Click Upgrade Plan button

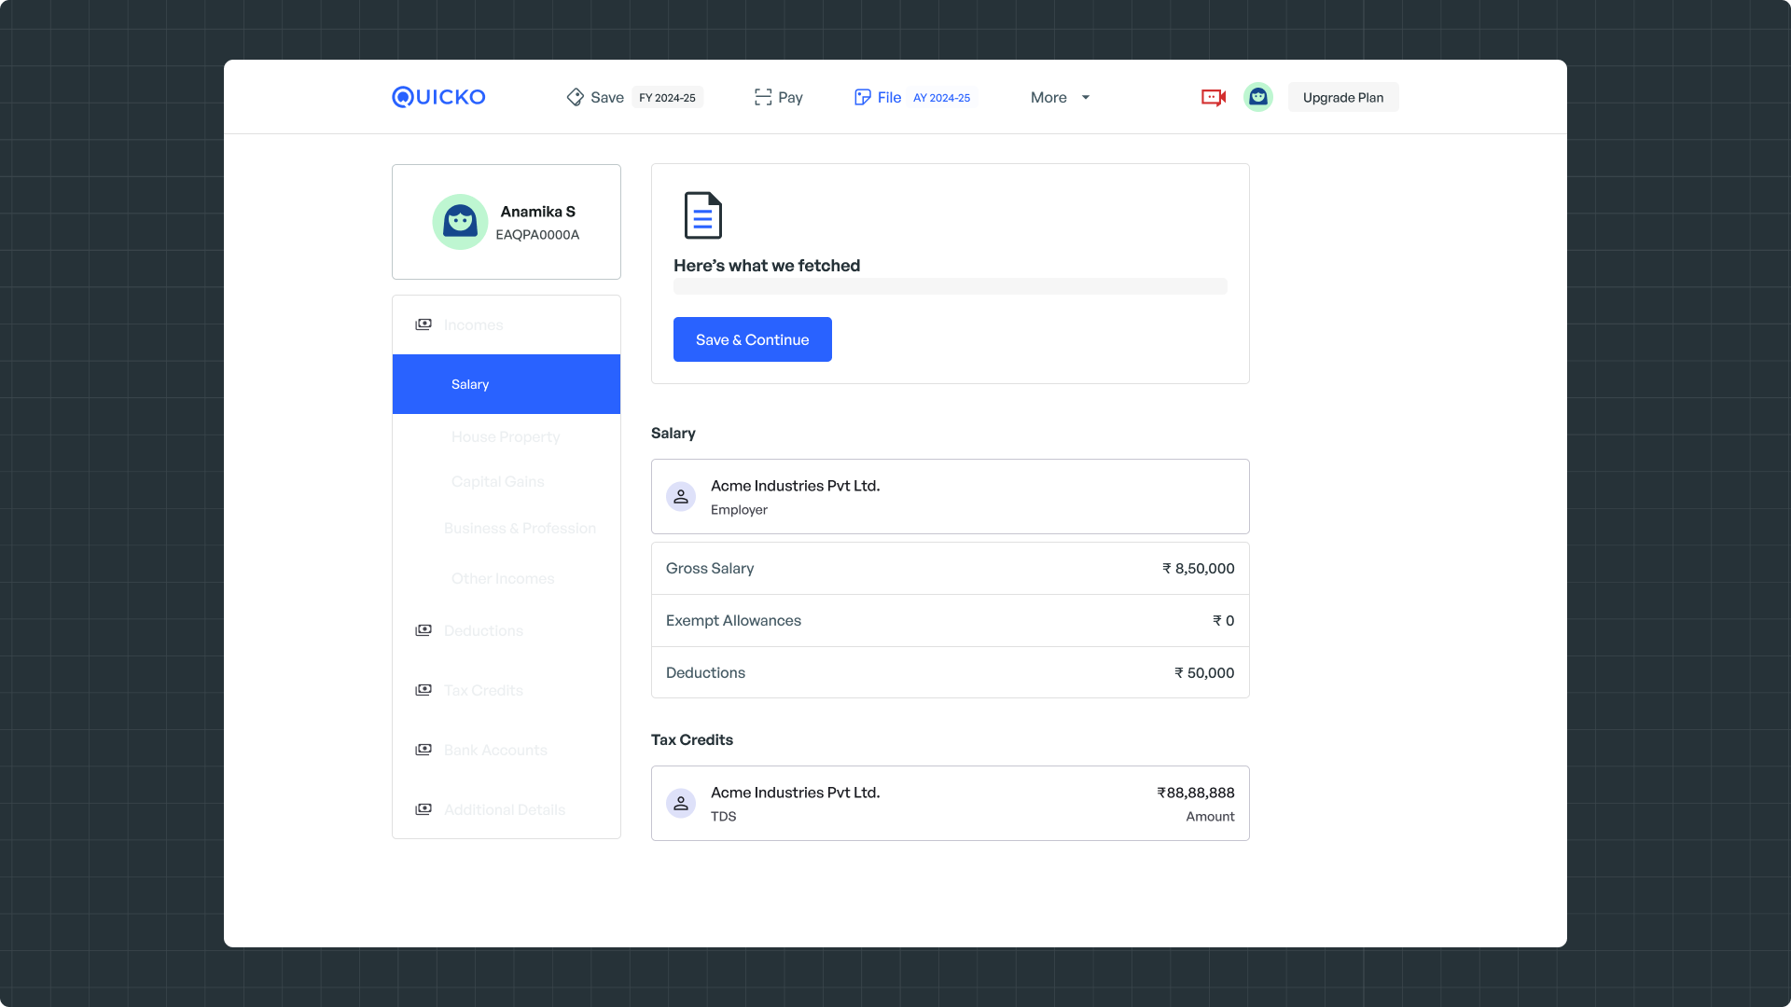click(1342, 97)
